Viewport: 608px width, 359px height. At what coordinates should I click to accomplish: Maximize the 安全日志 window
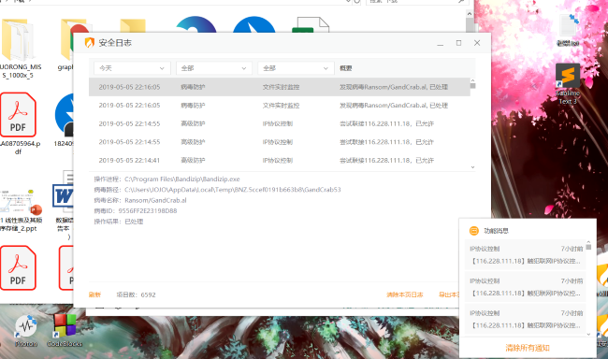458,43
